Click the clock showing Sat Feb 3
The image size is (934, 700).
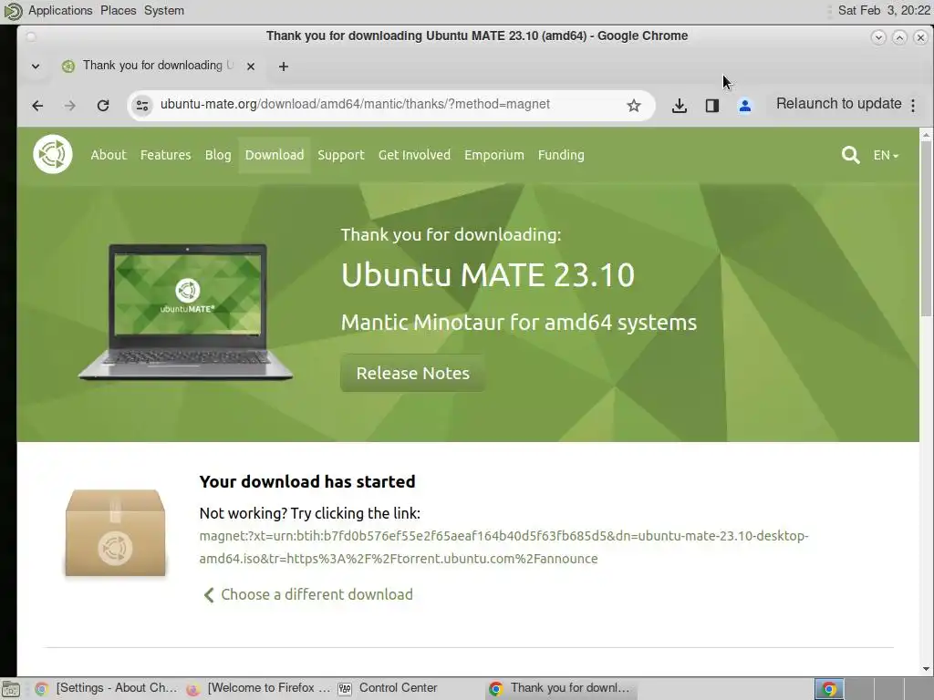pos(884,10)
